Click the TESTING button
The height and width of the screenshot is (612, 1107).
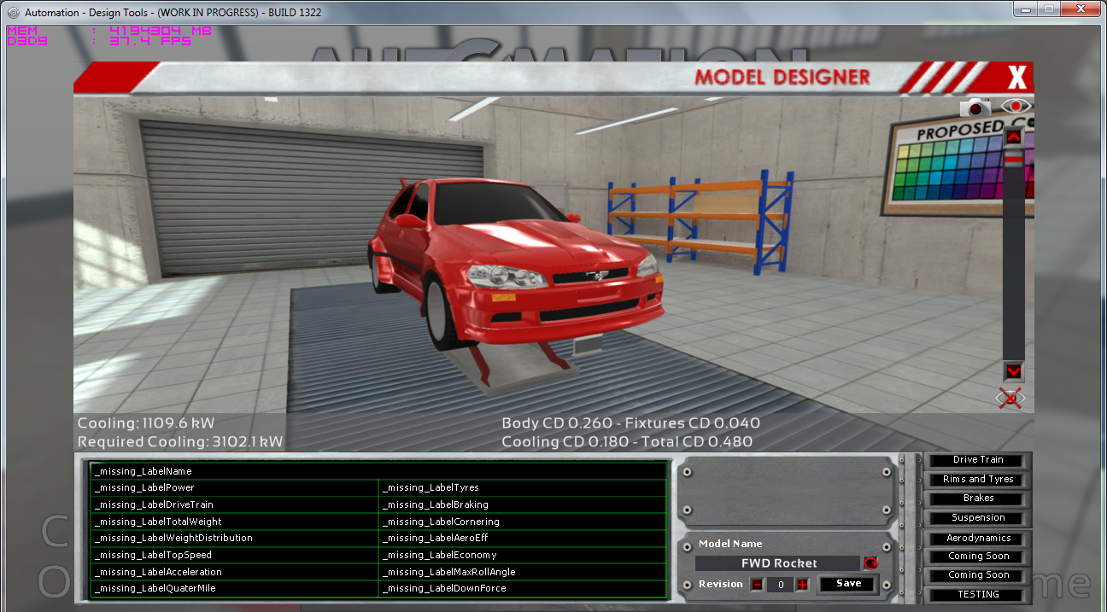[x=978, y=595]
